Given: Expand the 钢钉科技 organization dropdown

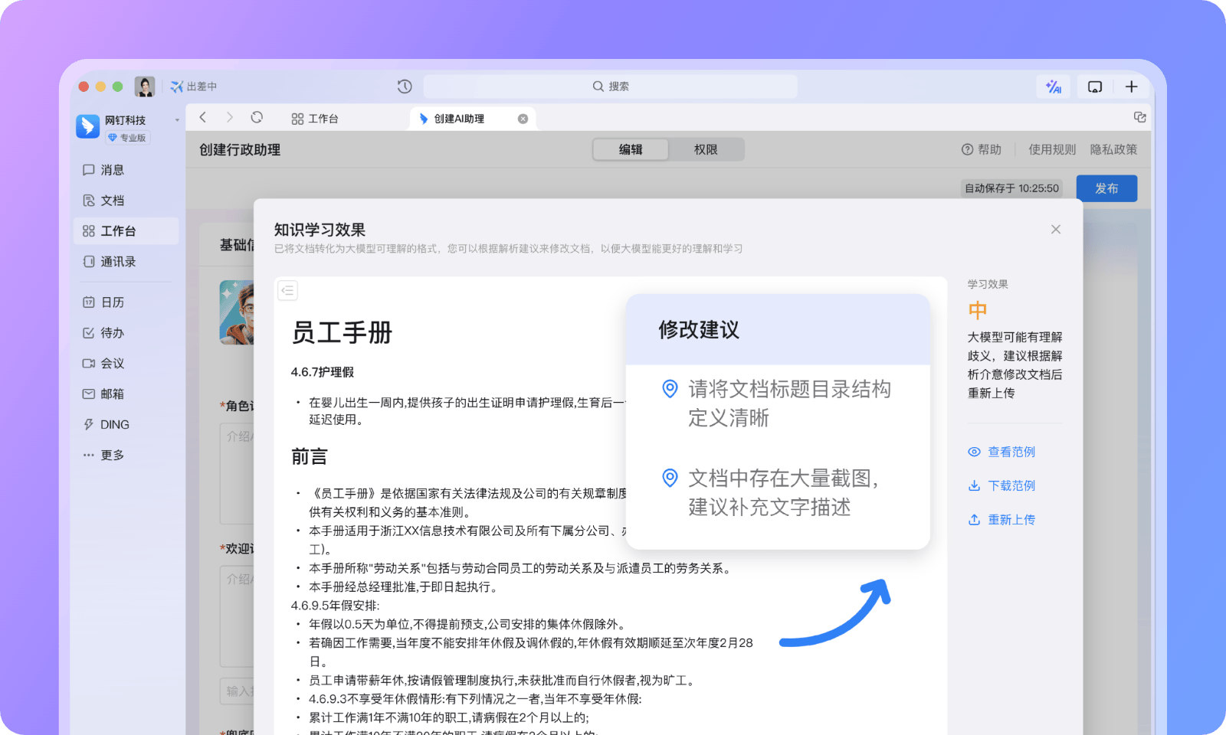Looking at the screenshot, I should click(x=177, y=120).
